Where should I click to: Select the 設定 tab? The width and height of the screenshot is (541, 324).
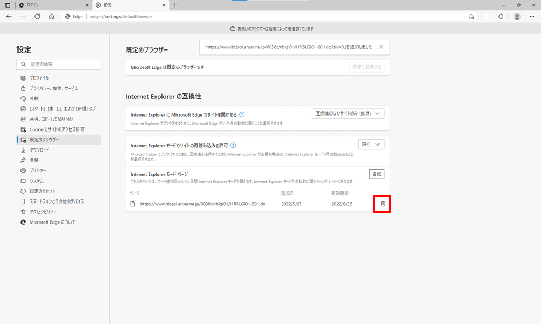tap(130, 5)
